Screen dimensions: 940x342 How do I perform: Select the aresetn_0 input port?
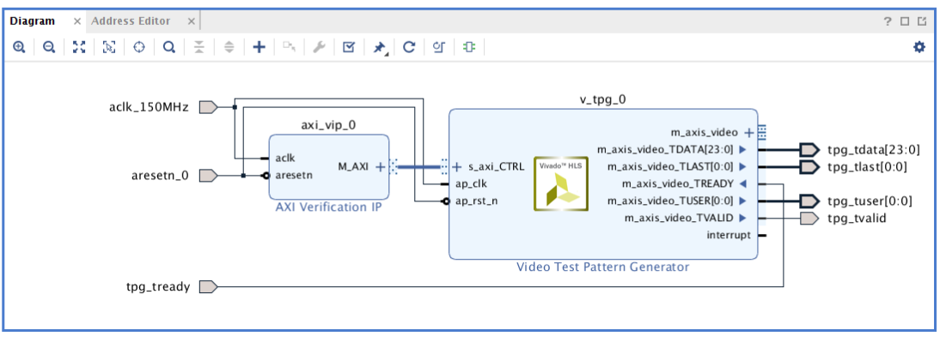(208, 176)
